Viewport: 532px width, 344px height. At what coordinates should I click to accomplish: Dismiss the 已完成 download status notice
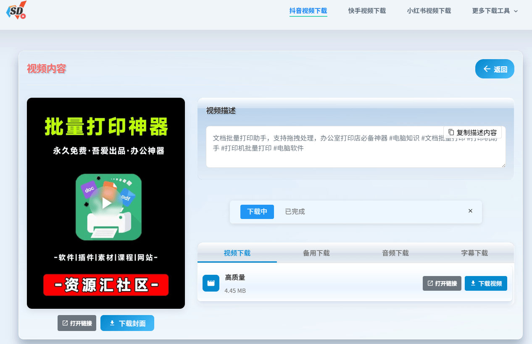point(470,211)
